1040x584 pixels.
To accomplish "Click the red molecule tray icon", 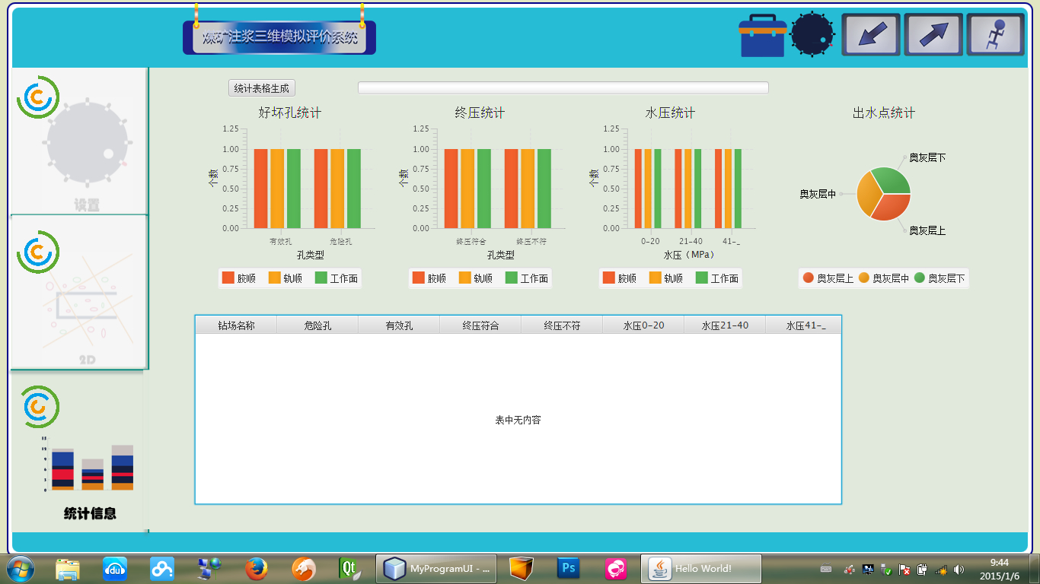I will click(849, 569).
